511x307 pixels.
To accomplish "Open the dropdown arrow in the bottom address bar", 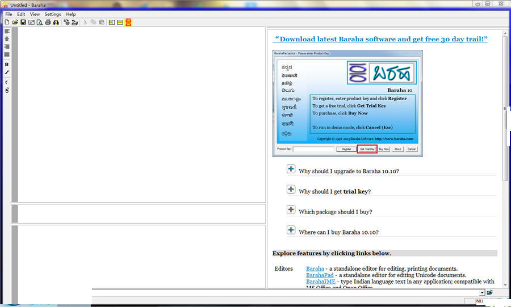I will click(482, 292).
